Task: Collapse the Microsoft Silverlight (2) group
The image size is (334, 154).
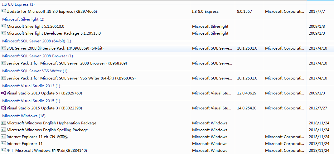Action: click(23, 19)
